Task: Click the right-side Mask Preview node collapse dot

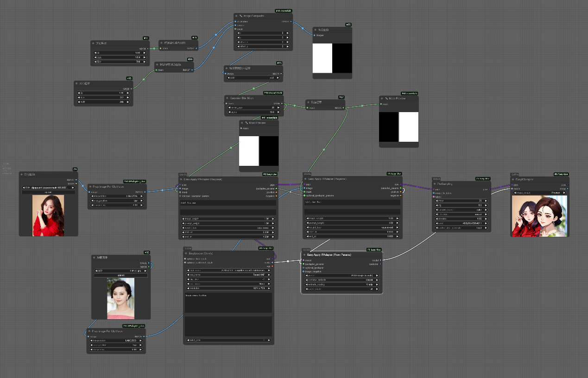Action: [x=382, y=98]
